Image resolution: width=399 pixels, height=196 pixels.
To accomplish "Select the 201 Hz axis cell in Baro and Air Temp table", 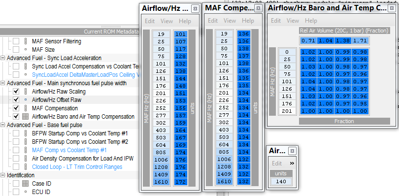I will tap(287, 111).
